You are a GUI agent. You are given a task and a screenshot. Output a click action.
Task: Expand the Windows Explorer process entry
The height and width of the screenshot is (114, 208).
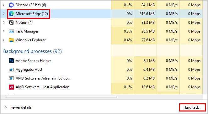click(x=4, y=40)
